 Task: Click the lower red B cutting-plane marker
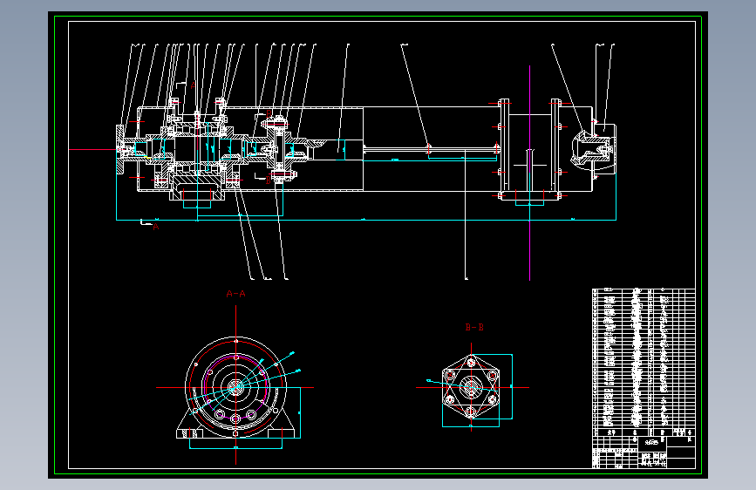tap(269, 180)
